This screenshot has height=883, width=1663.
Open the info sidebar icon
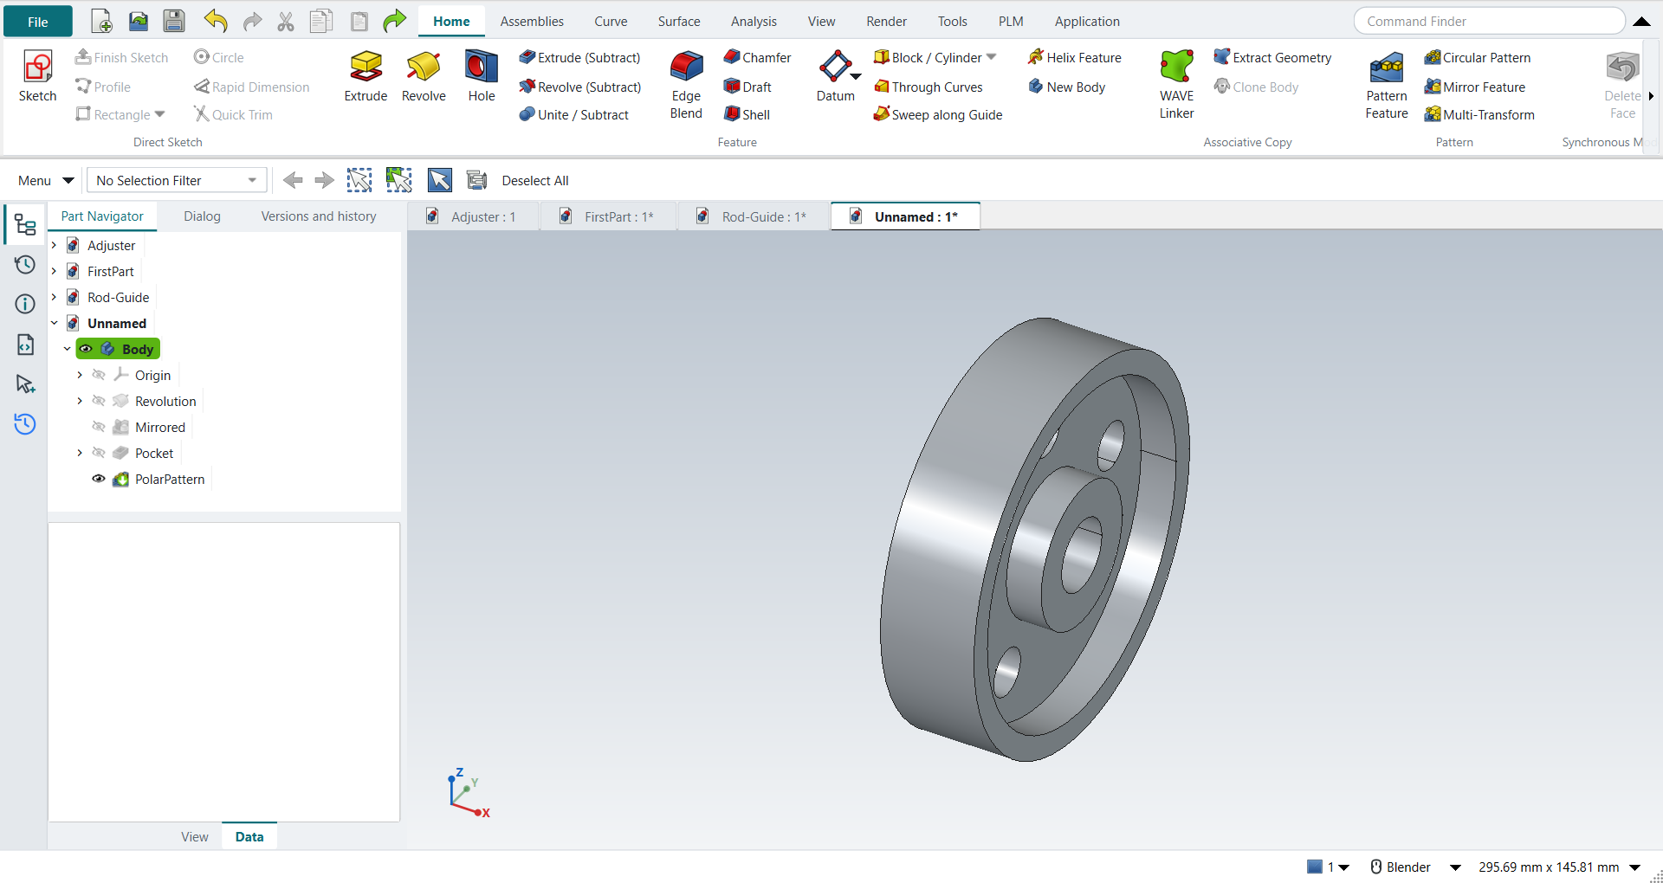click(x=25, y=304)
